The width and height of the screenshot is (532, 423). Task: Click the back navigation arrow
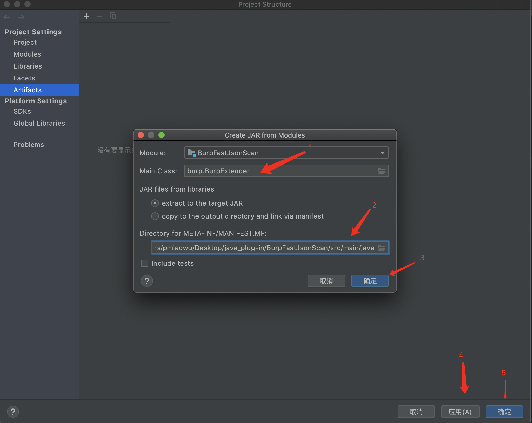click(x=7, y=17)
